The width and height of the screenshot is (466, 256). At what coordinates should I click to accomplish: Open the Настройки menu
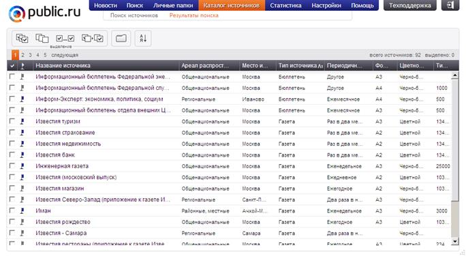coord(326,5)
